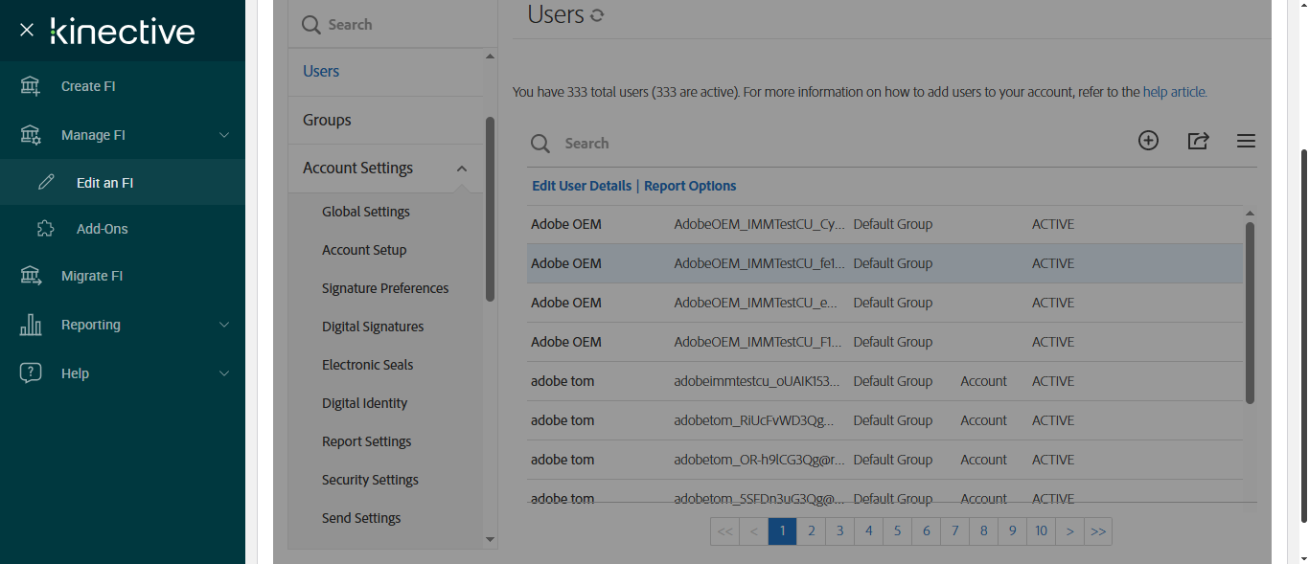Select Global Settings in account menu
Image resolution: width=1309 pixels, height=564 pixels.
click(366, 212)
